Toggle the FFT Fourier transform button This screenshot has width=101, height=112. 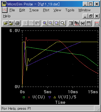(x=77, y=23)
